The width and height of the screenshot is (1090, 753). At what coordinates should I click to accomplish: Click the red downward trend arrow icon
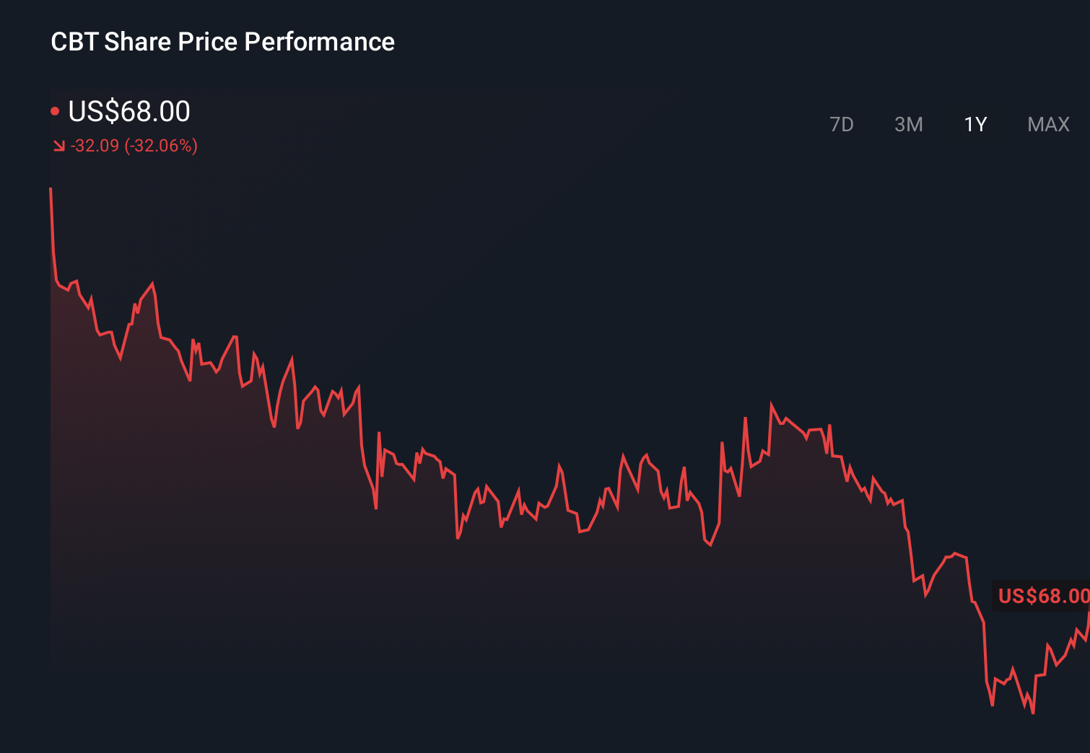tap(58, 145)
